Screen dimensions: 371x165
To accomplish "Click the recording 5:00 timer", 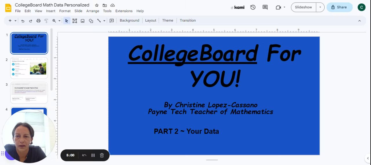I will pyautogui.click(x=70, y=155).
